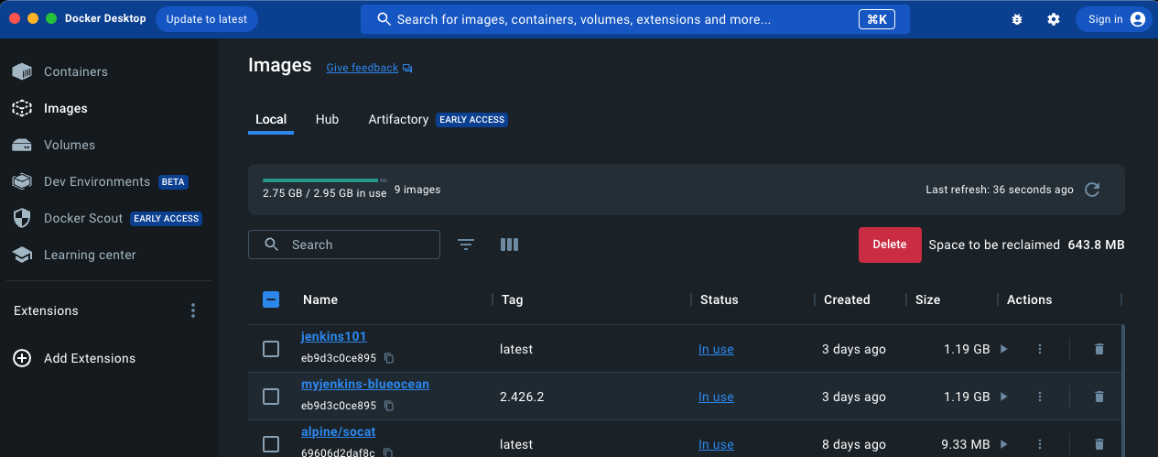The height and width of the screenshot is (457, 1158).
Task: Delete the myjenkins-blueocean image via trash icon
Action: 1099,397
